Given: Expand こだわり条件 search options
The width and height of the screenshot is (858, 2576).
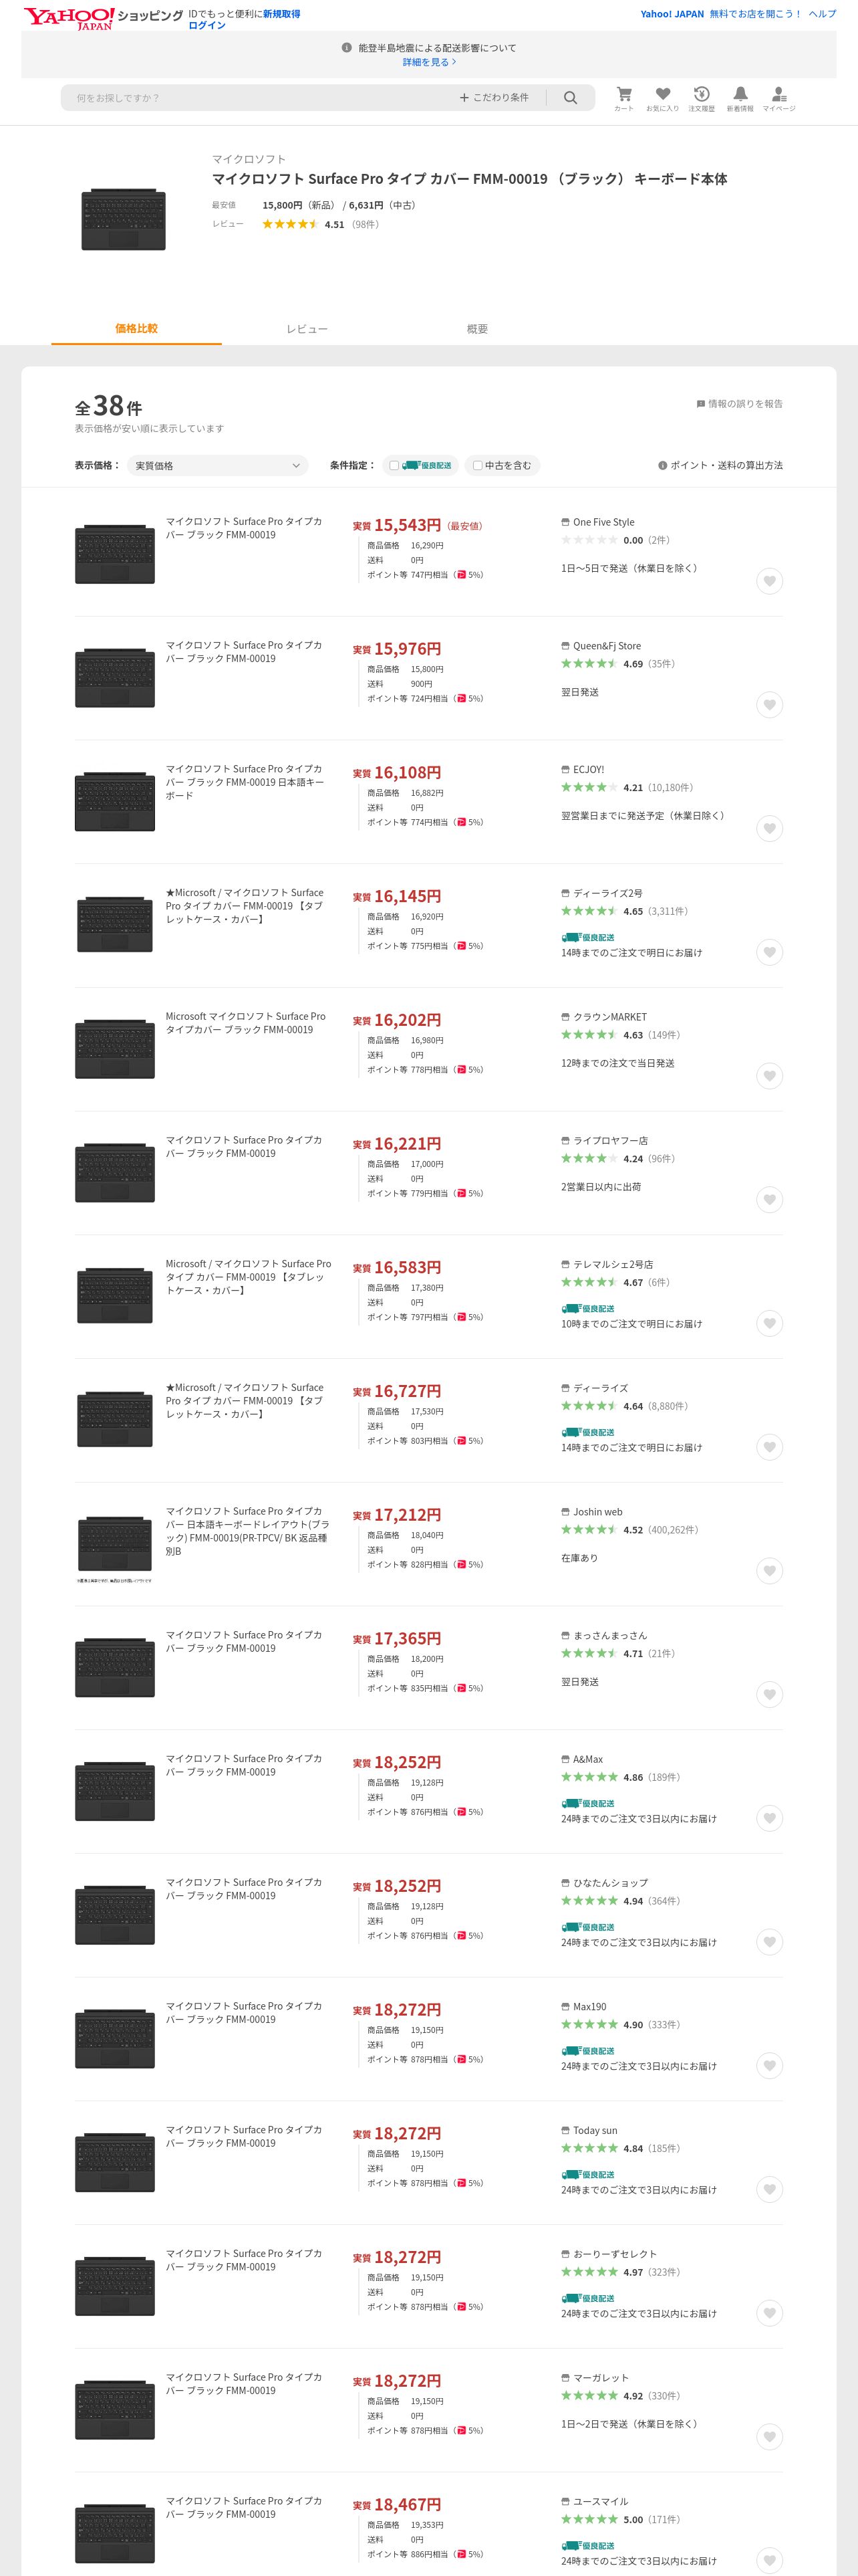Looking at the screenshot, I should pos(494,98).
